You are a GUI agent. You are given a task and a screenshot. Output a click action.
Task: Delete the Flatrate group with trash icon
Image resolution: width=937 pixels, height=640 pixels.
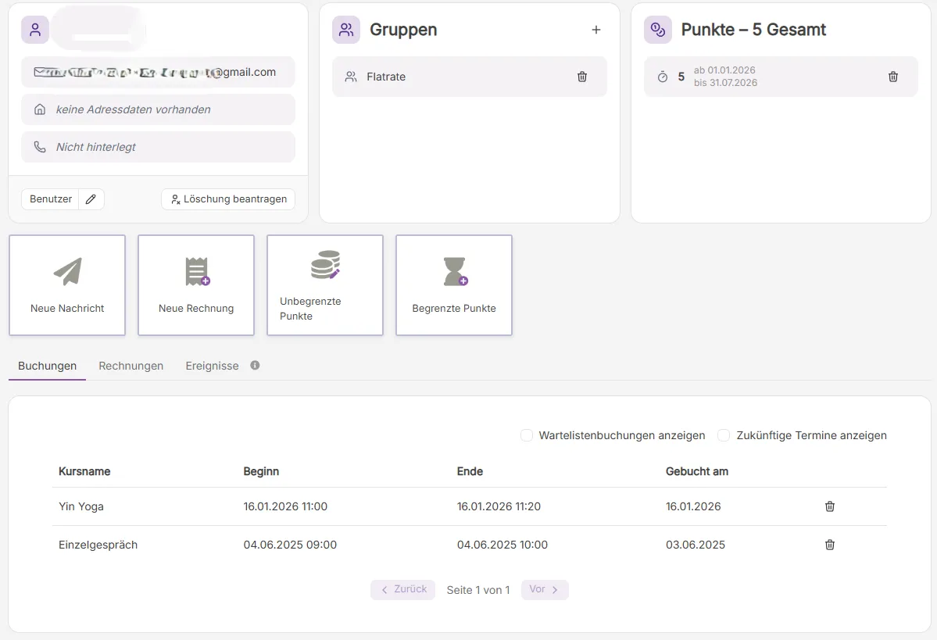pos(581,77)
